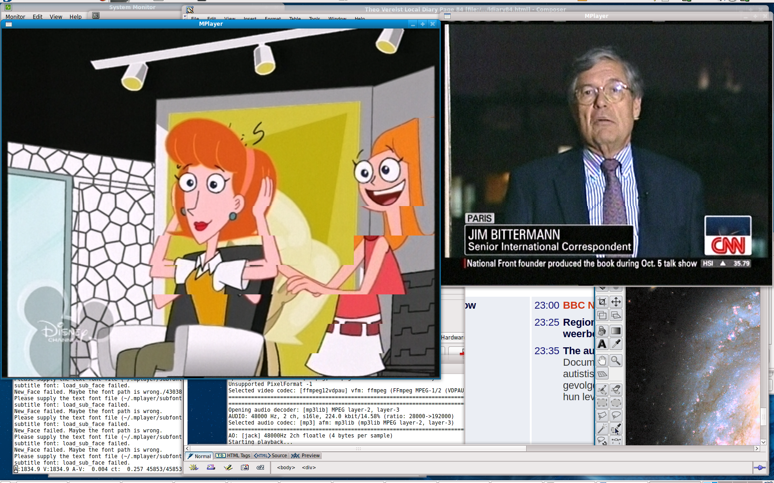Image resolution: width=774 pixels, height=483 pixels.
Task: Select the Color Picker eyedropper tool
Action: [x=616, y=344]
